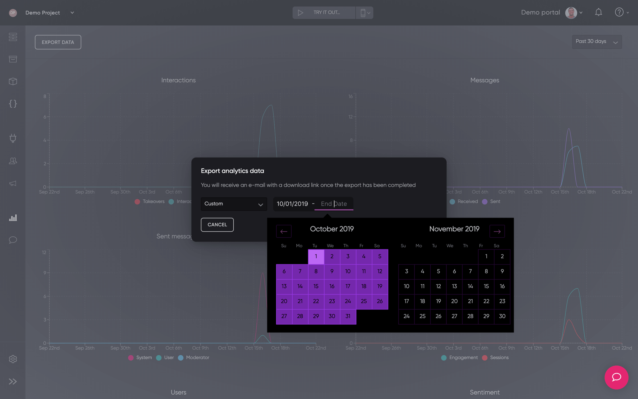The width and height of the screenshot is (638, 399).
Task: Open the pink live chat bubble
Action: tap(616, 377)
